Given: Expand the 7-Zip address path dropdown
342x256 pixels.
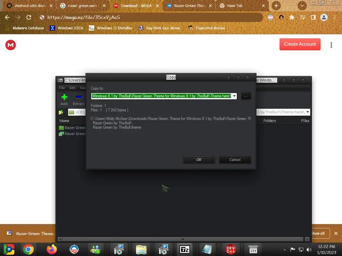Looking at the screenshot, I should (x=308, y=112).
